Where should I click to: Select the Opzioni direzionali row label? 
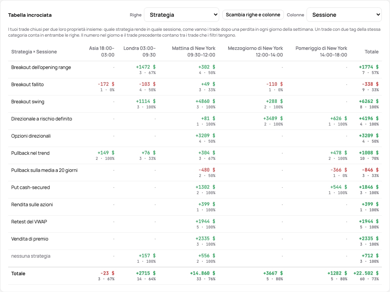click(x=31, y=136)
